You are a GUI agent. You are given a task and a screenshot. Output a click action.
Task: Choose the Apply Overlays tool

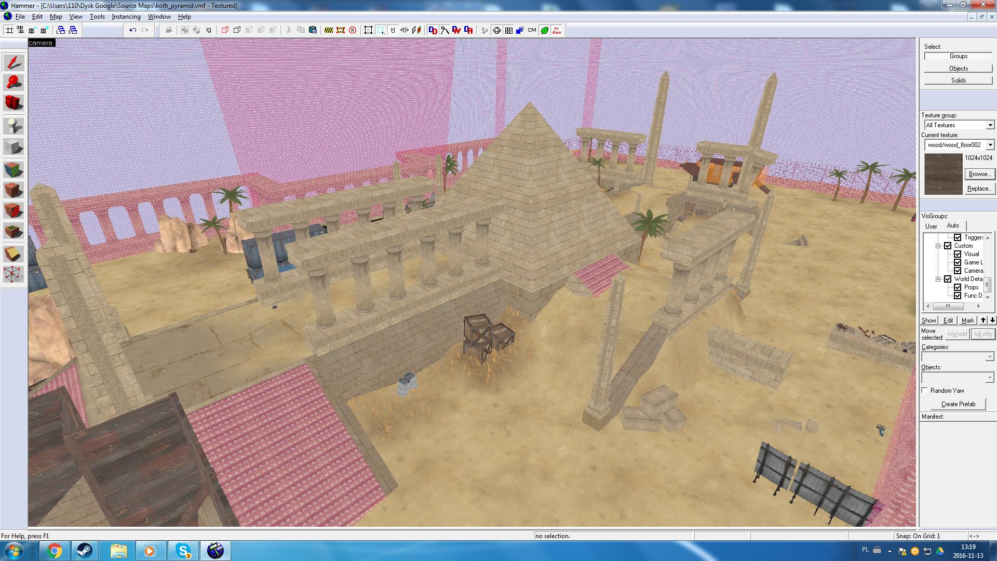click(x=14, y=230)
